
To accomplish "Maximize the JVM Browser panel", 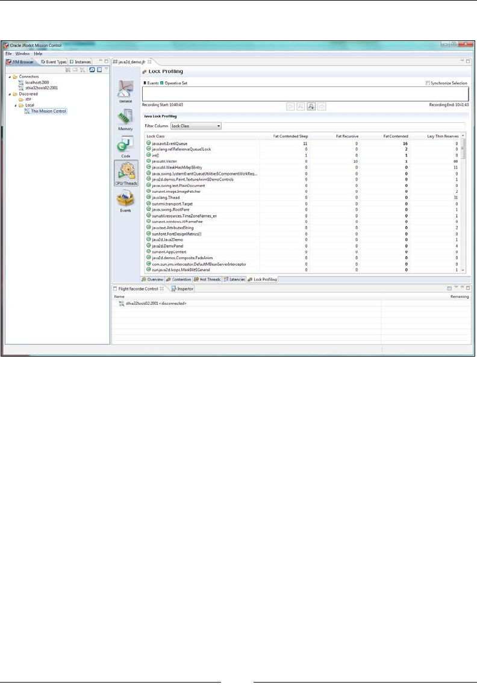I will (x=106, y=61).
